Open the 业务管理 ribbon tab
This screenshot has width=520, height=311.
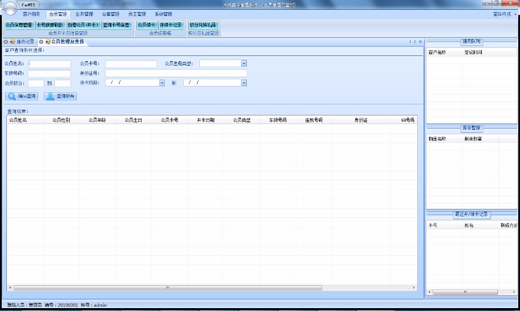pyautogui.click(x=84, y=14)
